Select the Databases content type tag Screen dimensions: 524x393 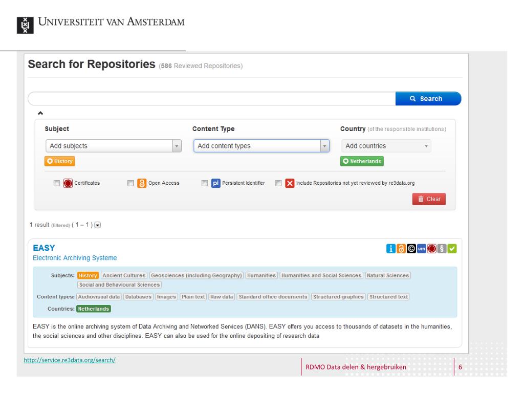[x=138, y=297]
